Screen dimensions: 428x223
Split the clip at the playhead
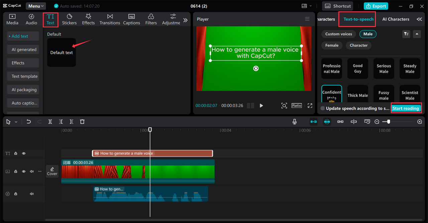pyautogui.click(x=50, y=122)
